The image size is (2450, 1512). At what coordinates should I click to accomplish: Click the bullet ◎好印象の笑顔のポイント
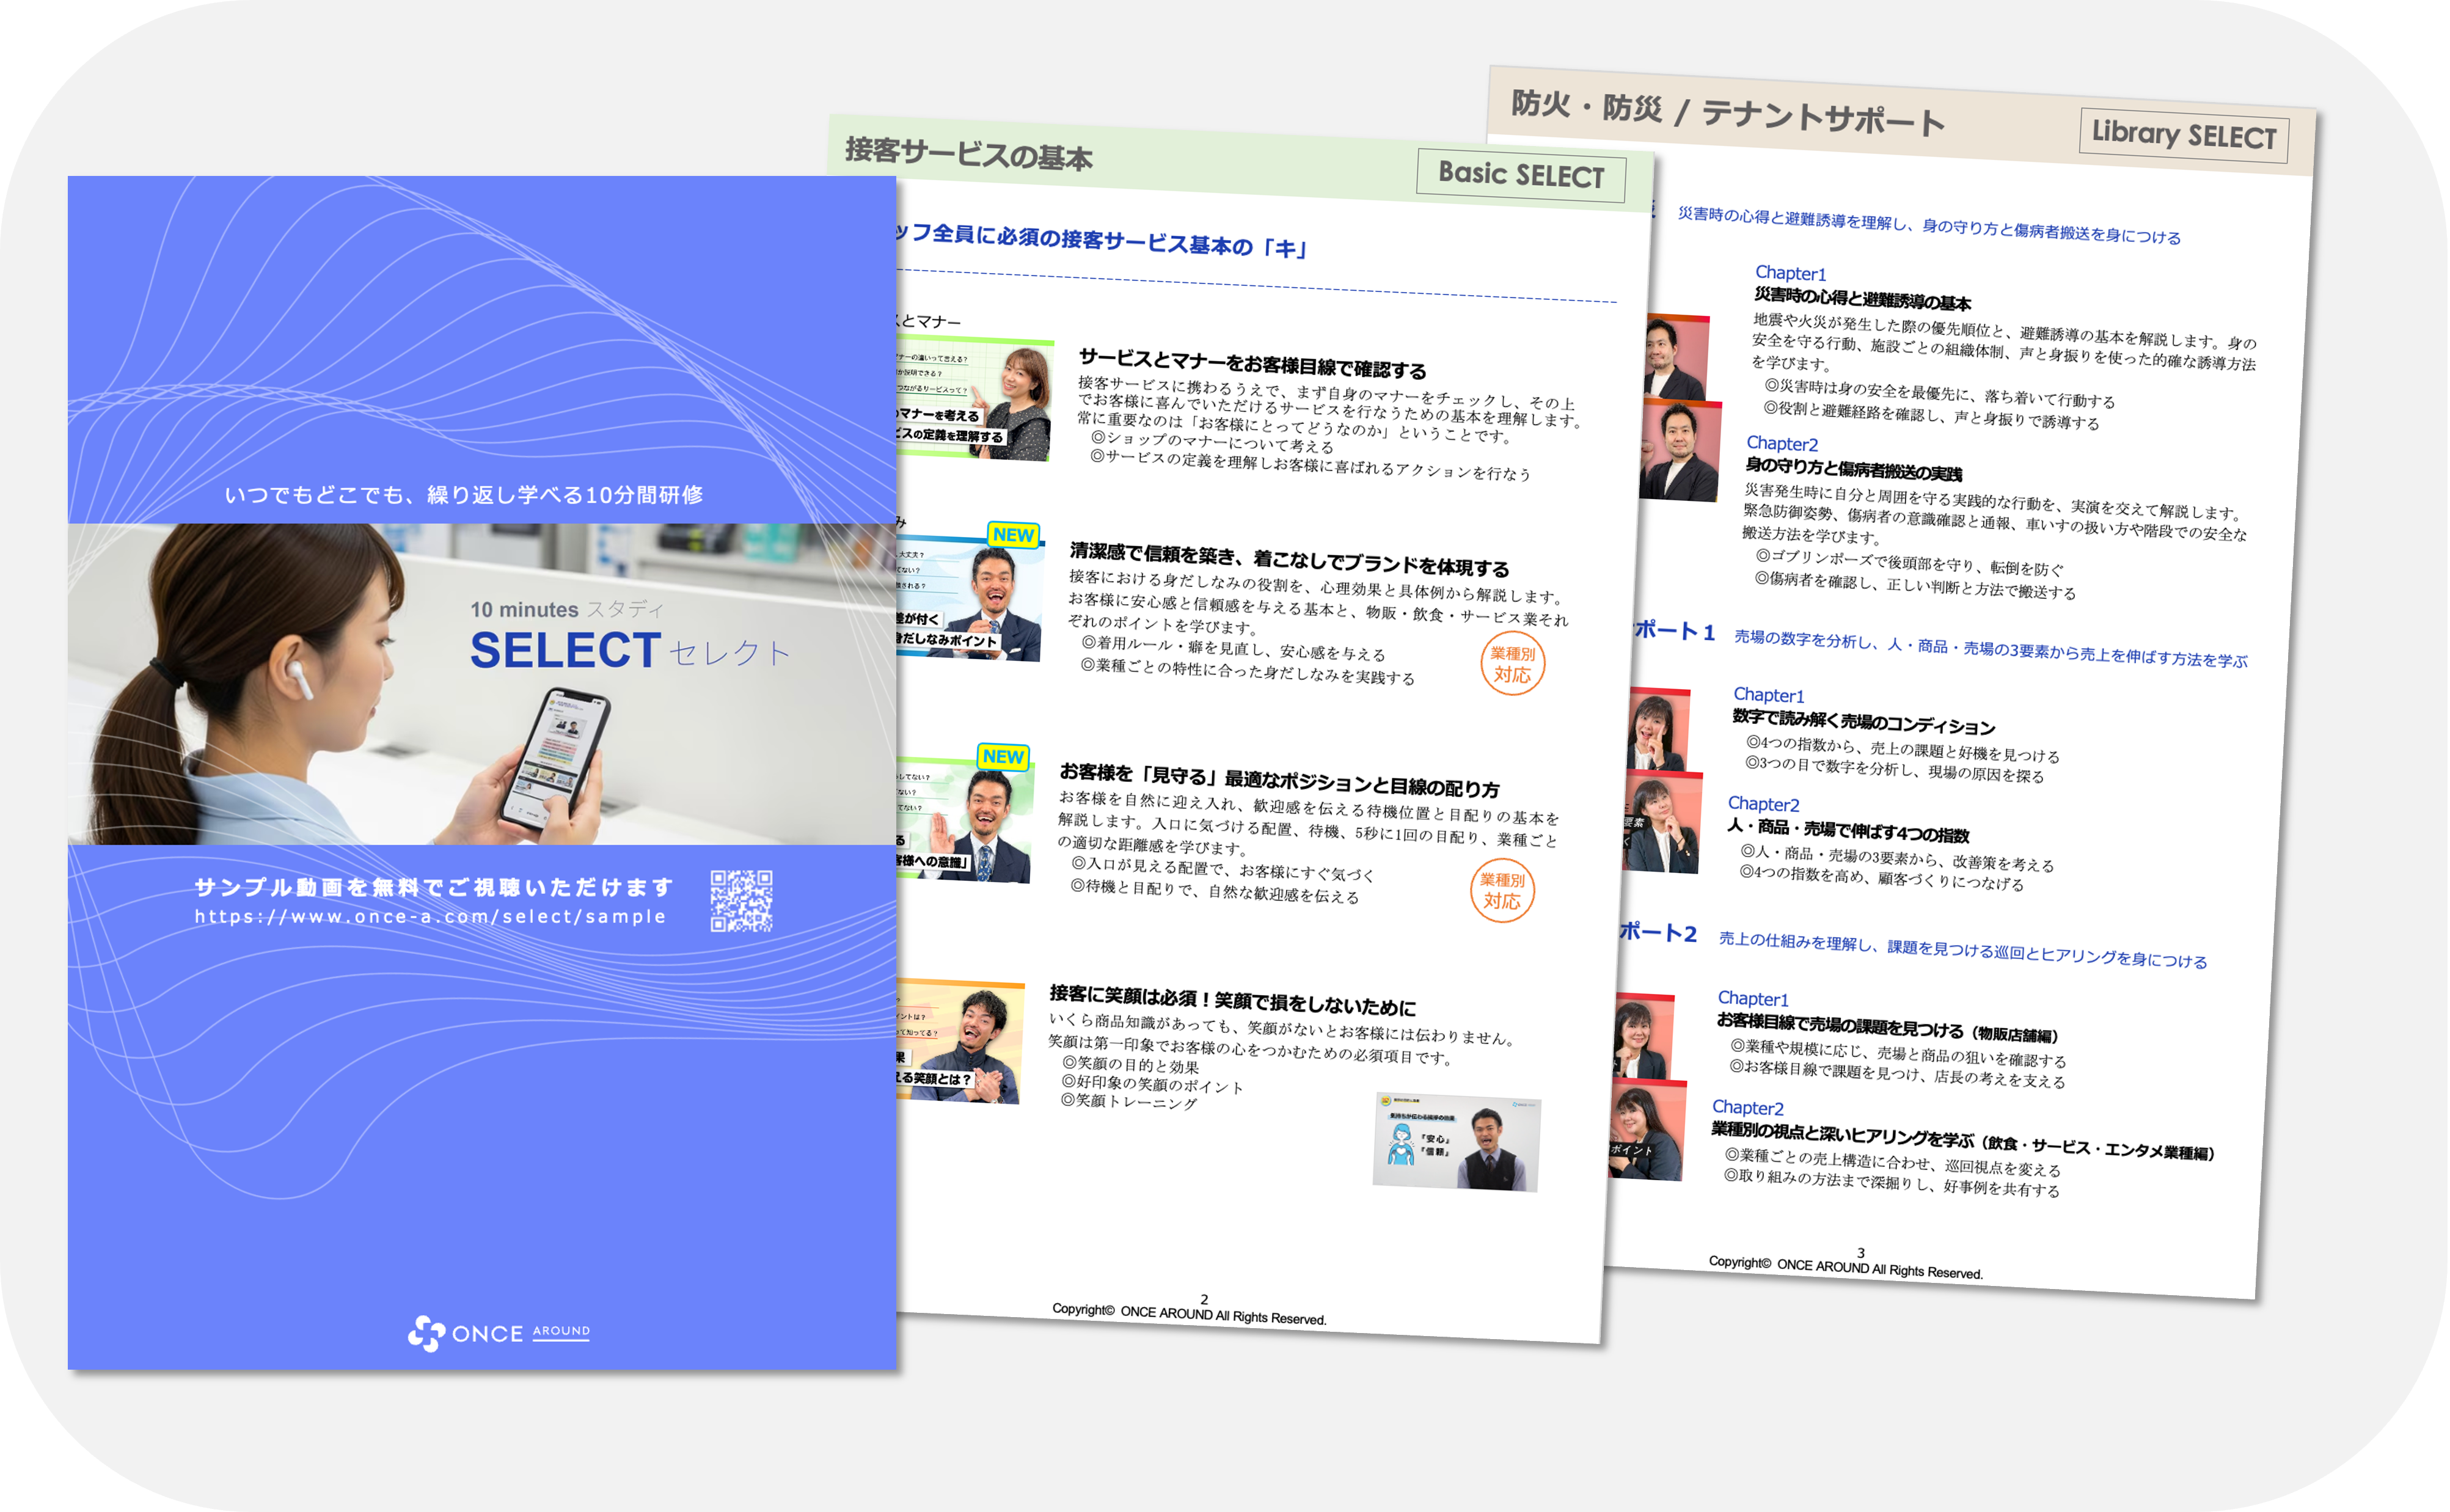click(1152, 1084)
